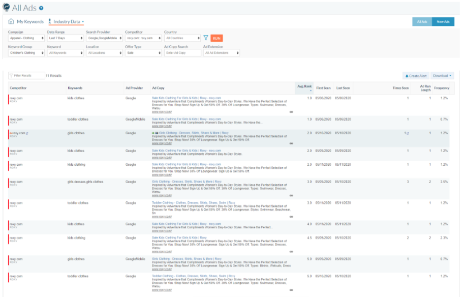The image size is (466, 297).
Task: Open the Toddler Clothing ad title with rank 3.0
Action: point(194,203)
